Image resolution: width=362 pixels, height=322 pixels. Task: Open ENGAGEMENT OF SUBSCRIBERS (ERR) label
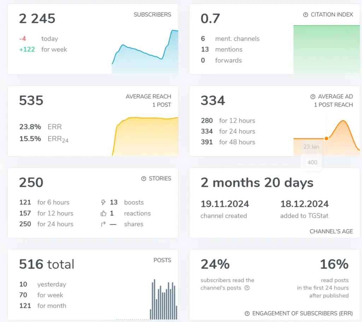303,314
